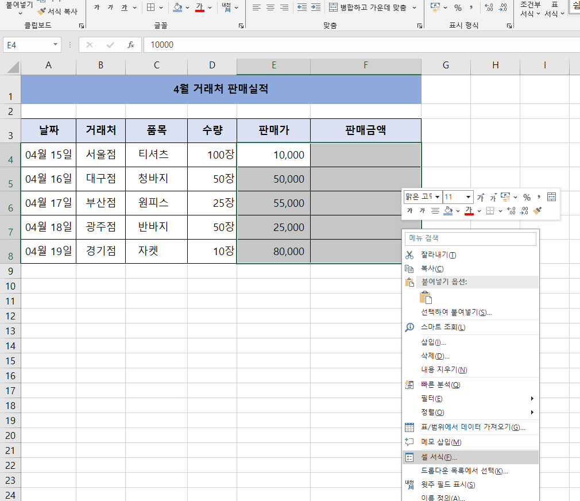Open 조건부 서식 menu

[530, 9]
